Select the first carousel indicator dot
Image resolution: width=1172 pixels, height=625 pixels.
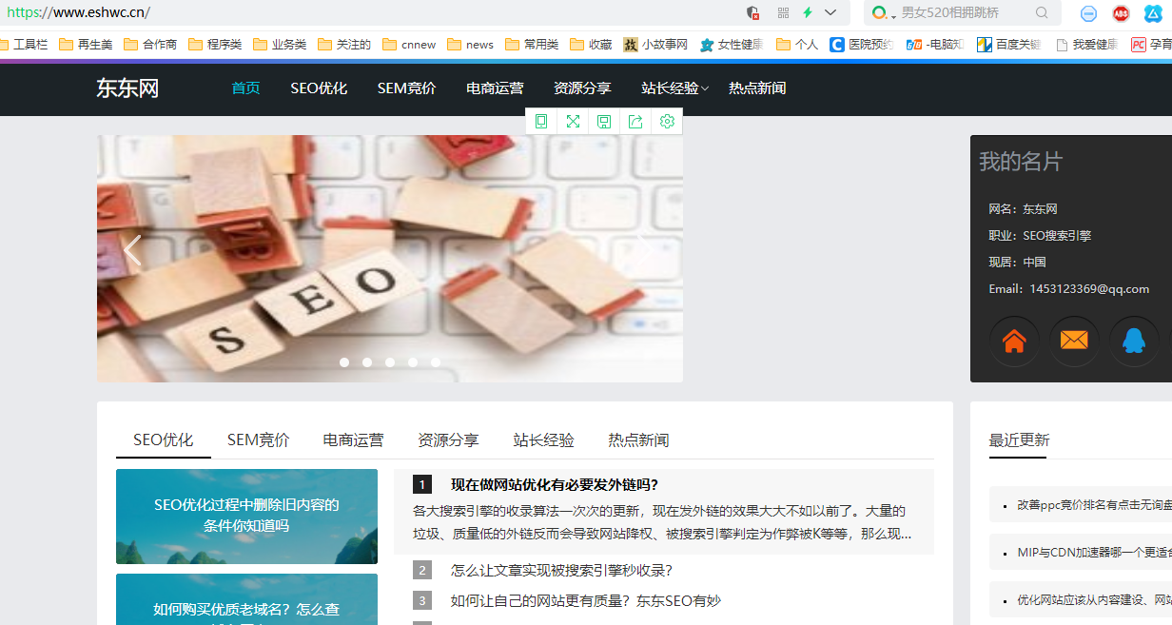(344, 362)
